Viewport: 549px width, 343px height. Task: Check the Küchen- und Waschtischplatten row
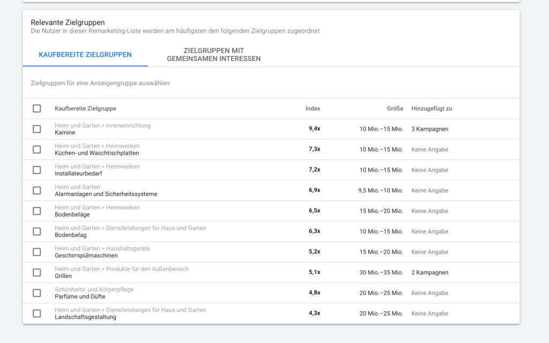point(36,149)
